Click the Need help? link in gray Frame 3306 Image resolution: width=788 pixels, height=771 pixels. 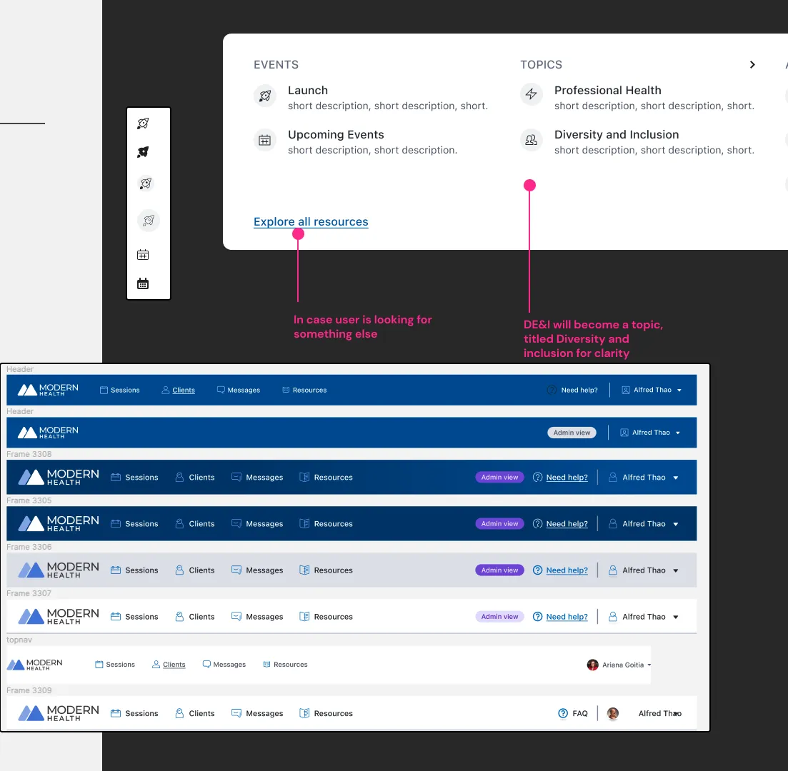tap(567, 570)
